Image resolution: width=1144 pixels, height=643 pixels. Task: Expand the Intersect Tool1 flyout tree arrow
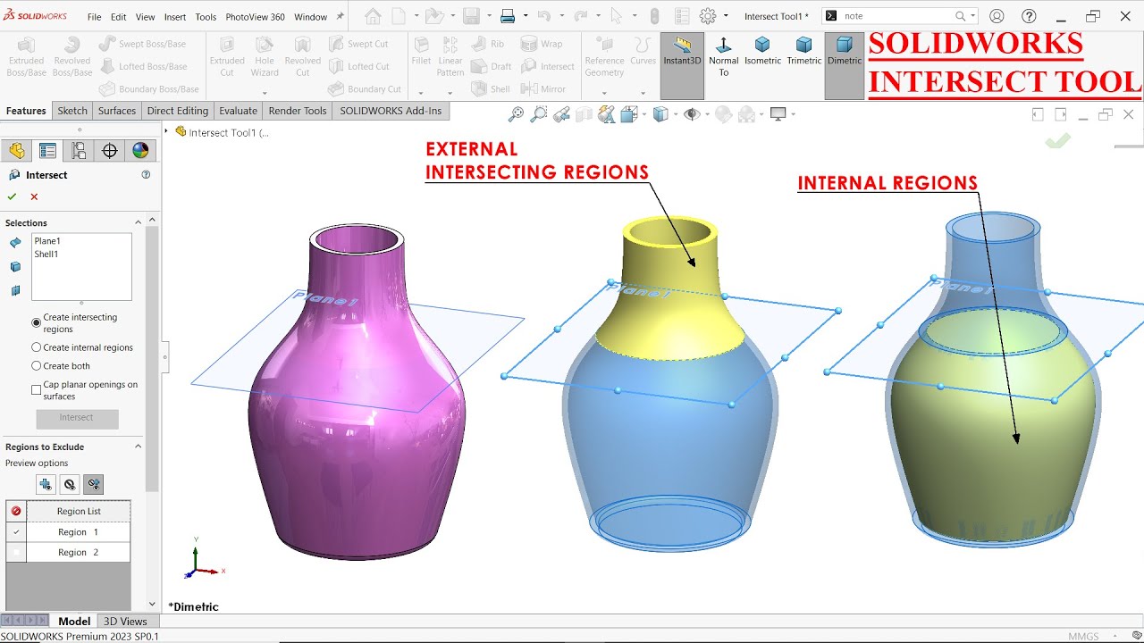166,131
